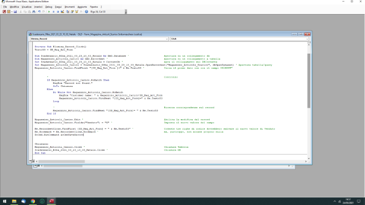Click the Paste toolbar icon

29,11
